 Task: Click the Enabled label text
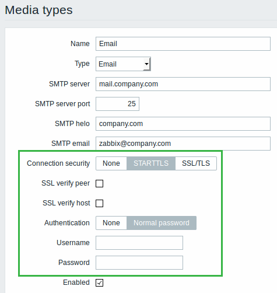[76, 282]
